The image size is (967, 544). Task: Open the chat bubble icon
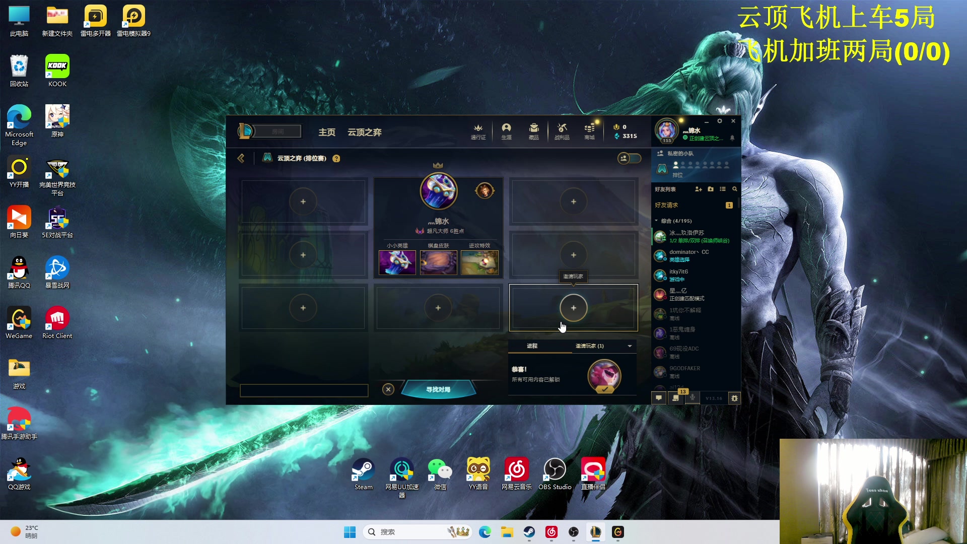tap(658, 398)
